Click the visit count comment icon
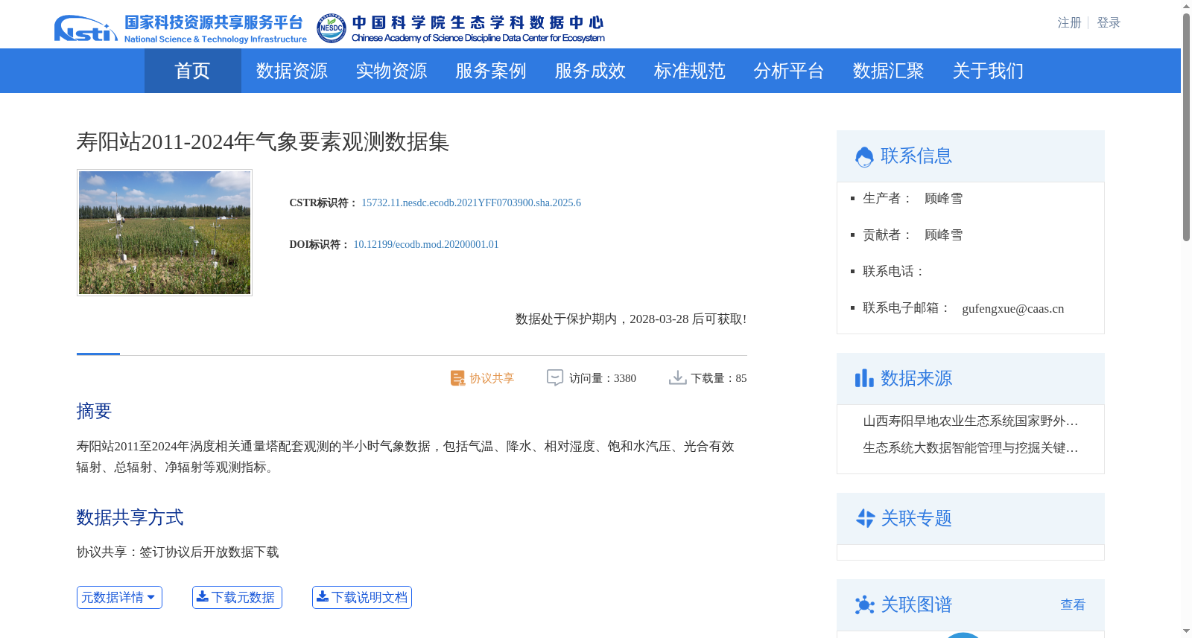Screen dimensions: 1192x638 [x=555, y=377]
